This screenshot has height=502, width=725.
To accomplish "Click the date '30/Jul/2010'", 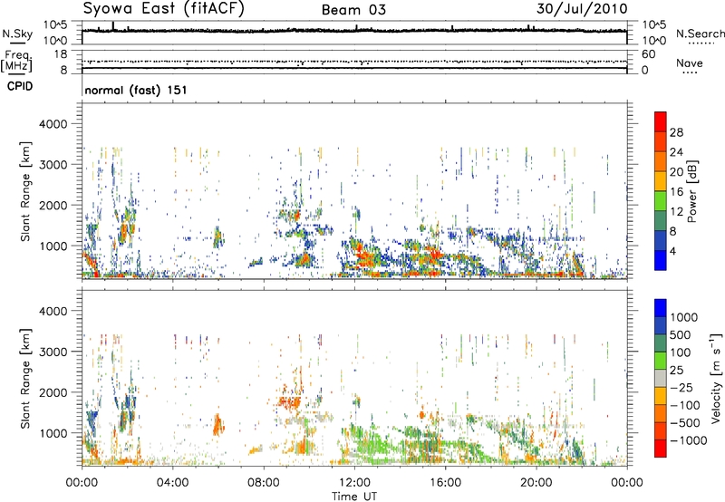I will 582,8.
